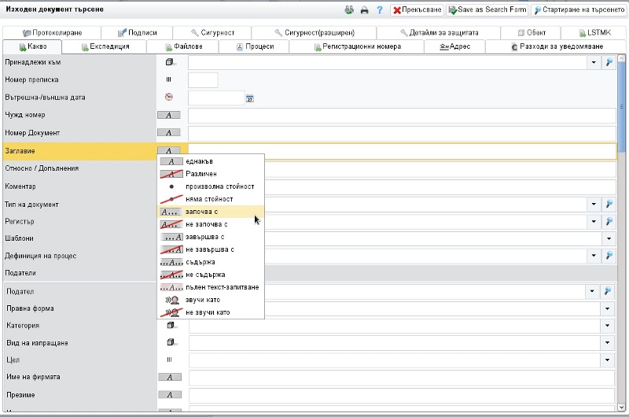
Task: Expand the Правна форма dropdown arrow
Action: point(607,308)
